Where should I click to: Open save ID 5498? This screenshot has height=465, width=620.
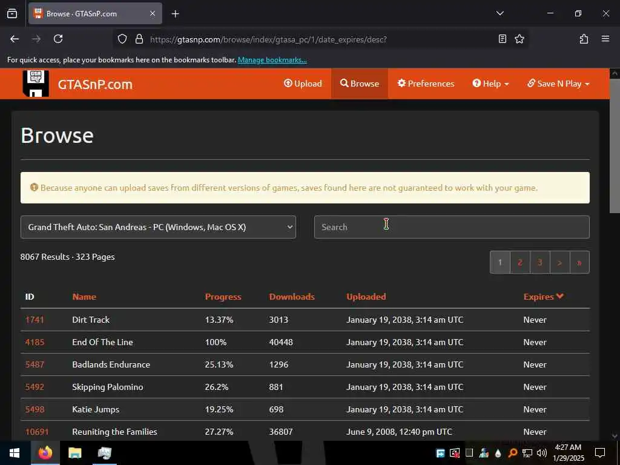[x=35, y=409]
